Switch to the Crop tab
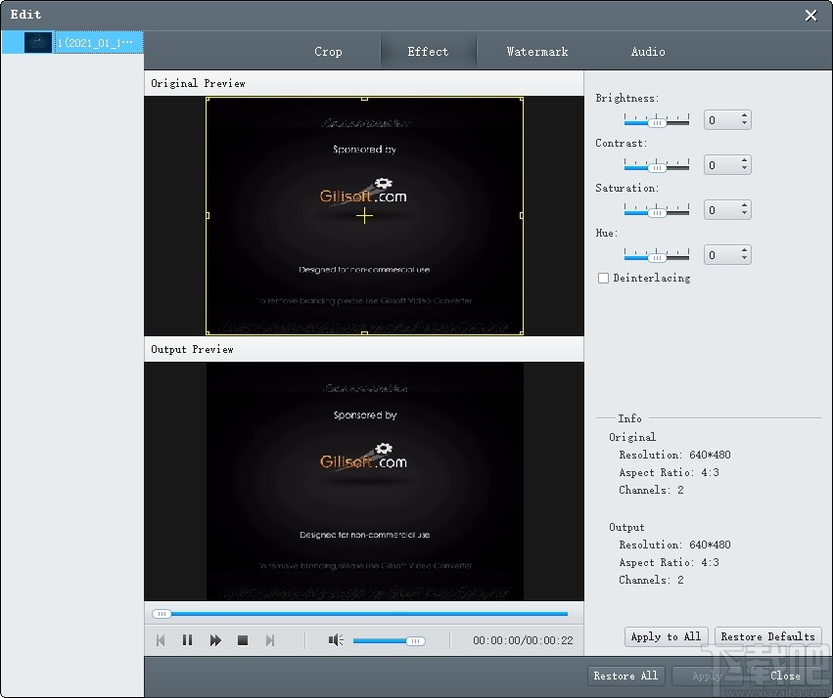This screenshot has height=698, width=833. (x=328, y=51)
